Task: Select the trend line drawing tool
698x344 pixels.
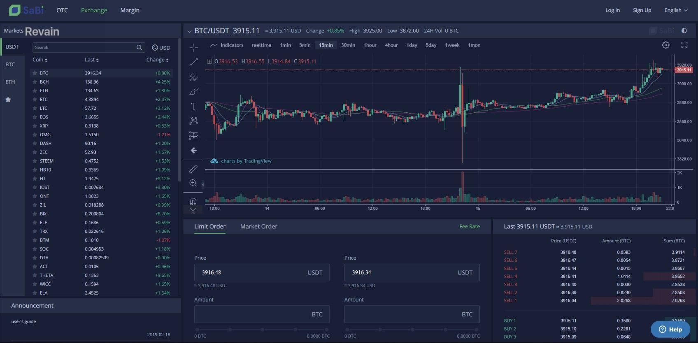Action: (x=193, y=62)
